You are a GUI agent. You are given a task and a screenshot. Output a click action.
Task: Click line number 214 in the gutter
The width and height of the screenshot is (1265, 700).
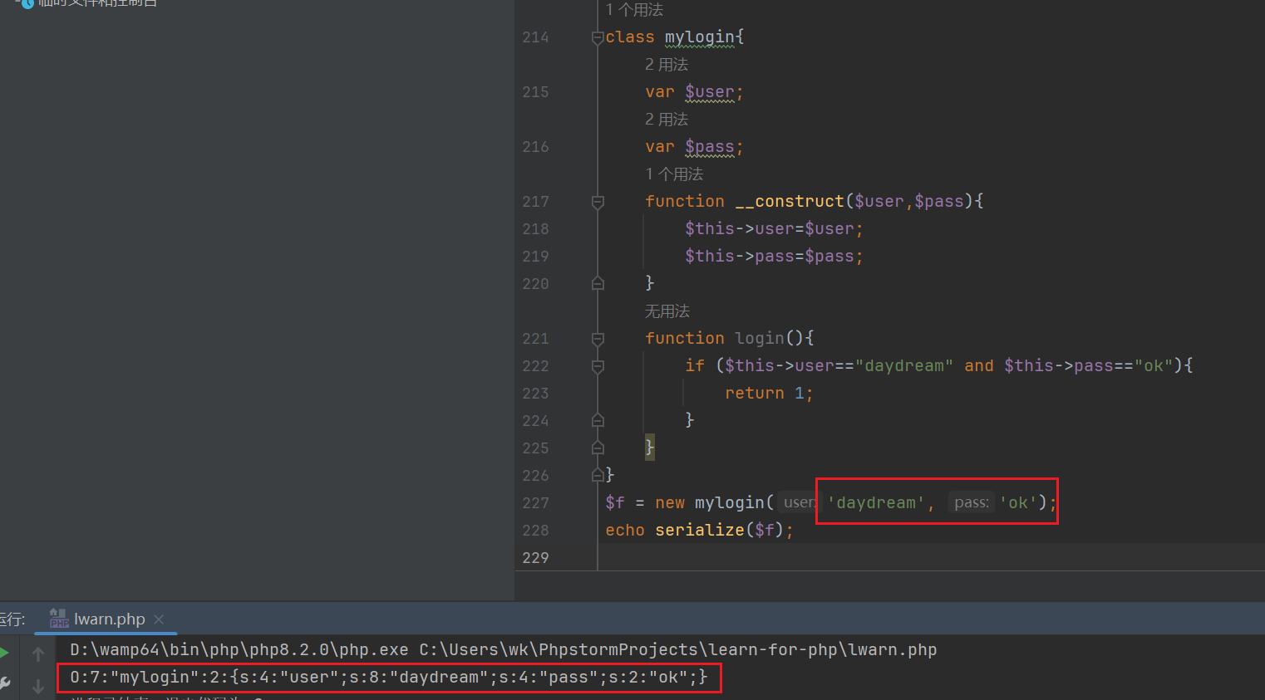[536, 37]
